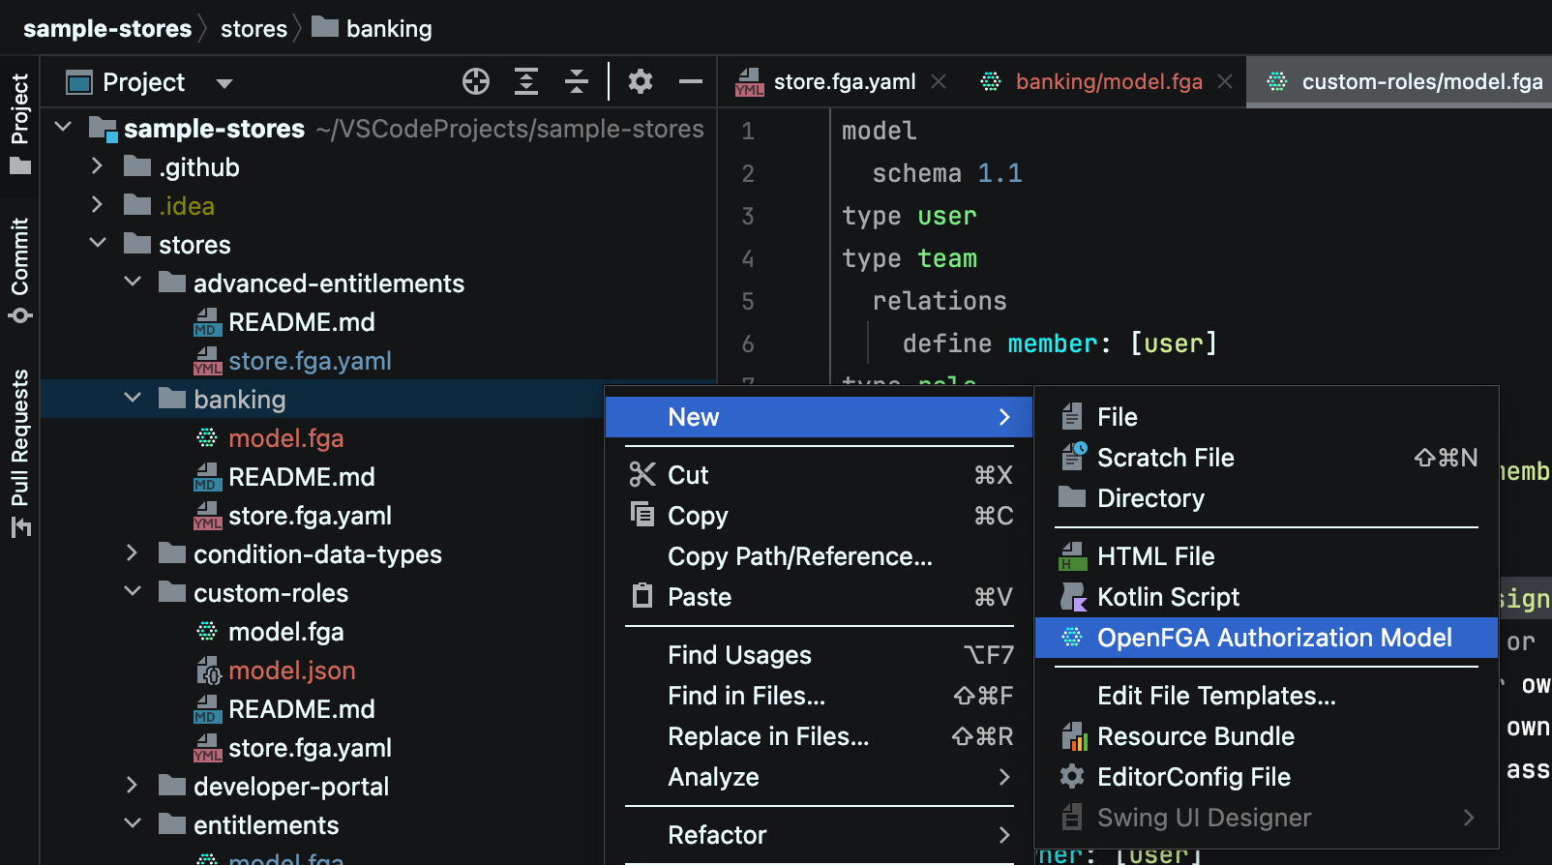Select store.fga.yaml under banking folder
This screenshot has height=865, width=1552.
pyautogui.click(x=310, y=516)
